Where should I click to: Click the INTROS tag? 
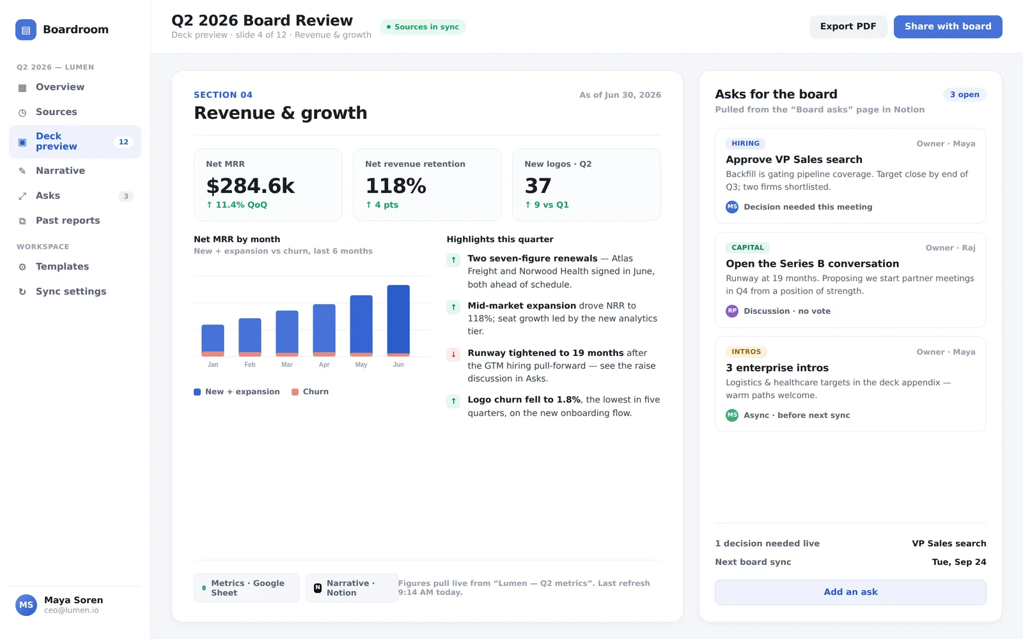(x=746, y=352)
